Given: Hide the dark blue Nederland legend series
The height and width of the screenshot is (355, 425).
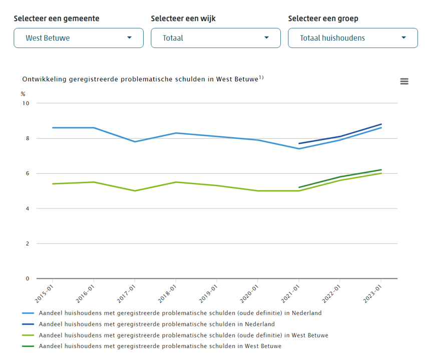Looking at the screenshot, I should click(156, 324).
